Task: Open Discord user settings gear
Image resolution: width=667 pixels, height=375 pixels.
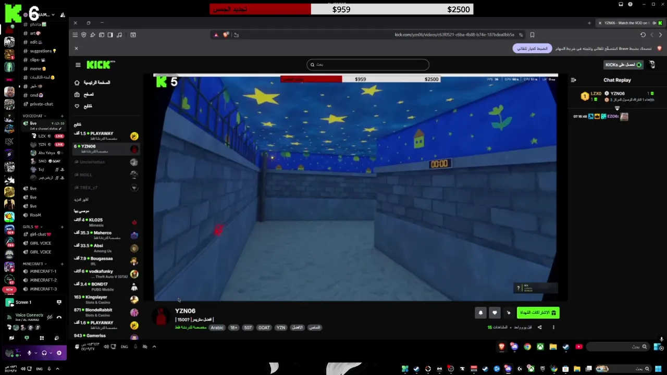Action: coord(59,353)
